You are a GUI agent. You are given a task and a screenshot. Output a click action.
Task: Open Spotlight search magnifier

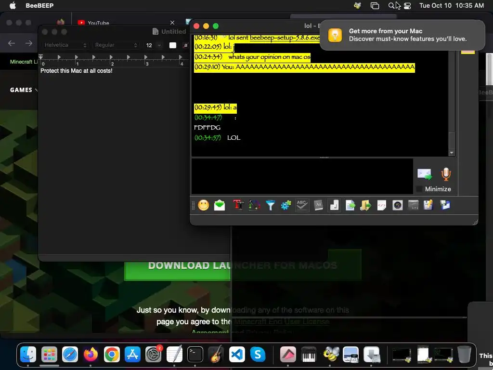point(391,5)
